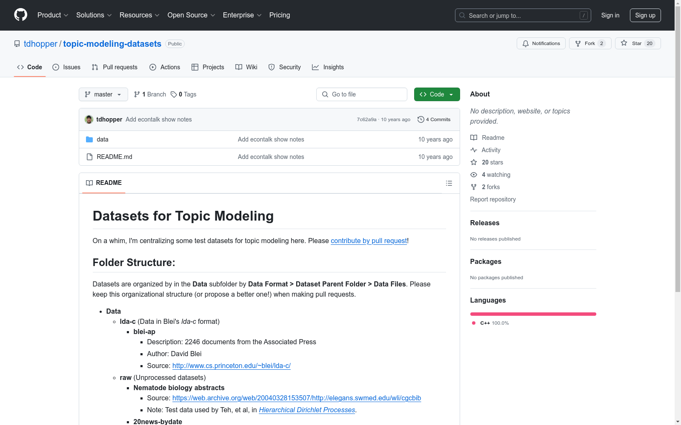Open the Insights tab
The image size is (681, 425).
(328, 67)
